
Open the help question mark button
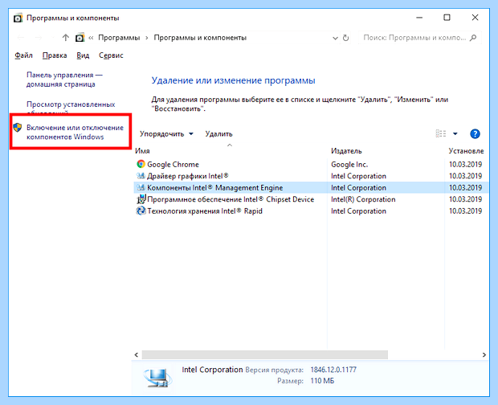click(x=475, y=133)
